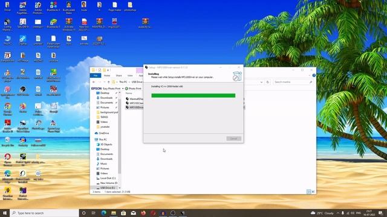The width and height of the screenshot is (387, 217).
Task: Select New Volume (D:) in navigation pane
Action: (109, 183)
